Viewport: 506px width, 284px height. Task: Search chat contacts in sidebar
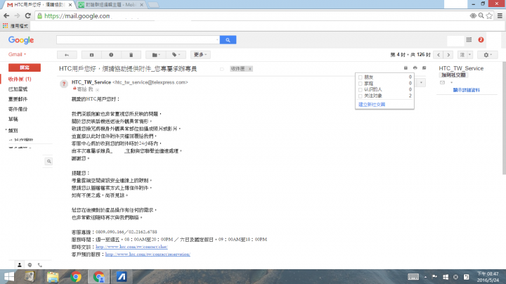click(x=48, y=162)
